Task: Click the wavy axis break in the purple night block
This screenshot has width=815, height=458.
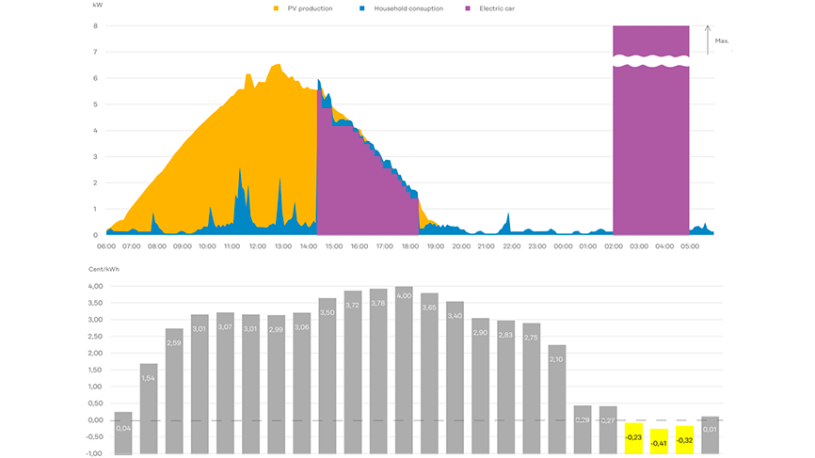Action: [x=650, y=62]
